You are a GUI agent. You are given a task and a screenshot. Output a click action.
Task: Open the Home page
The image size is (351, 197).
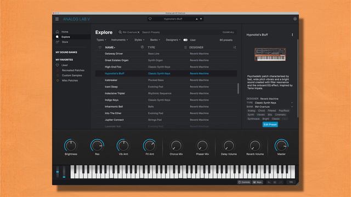pyautogui.click(x=65, y=32)
